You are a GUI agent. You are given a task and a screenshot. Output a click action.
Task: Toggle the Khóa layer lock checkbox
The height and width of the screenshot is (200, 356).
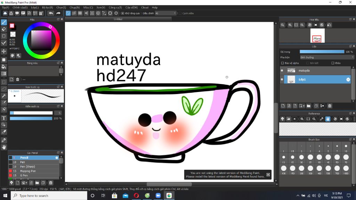tap(333, 63)
